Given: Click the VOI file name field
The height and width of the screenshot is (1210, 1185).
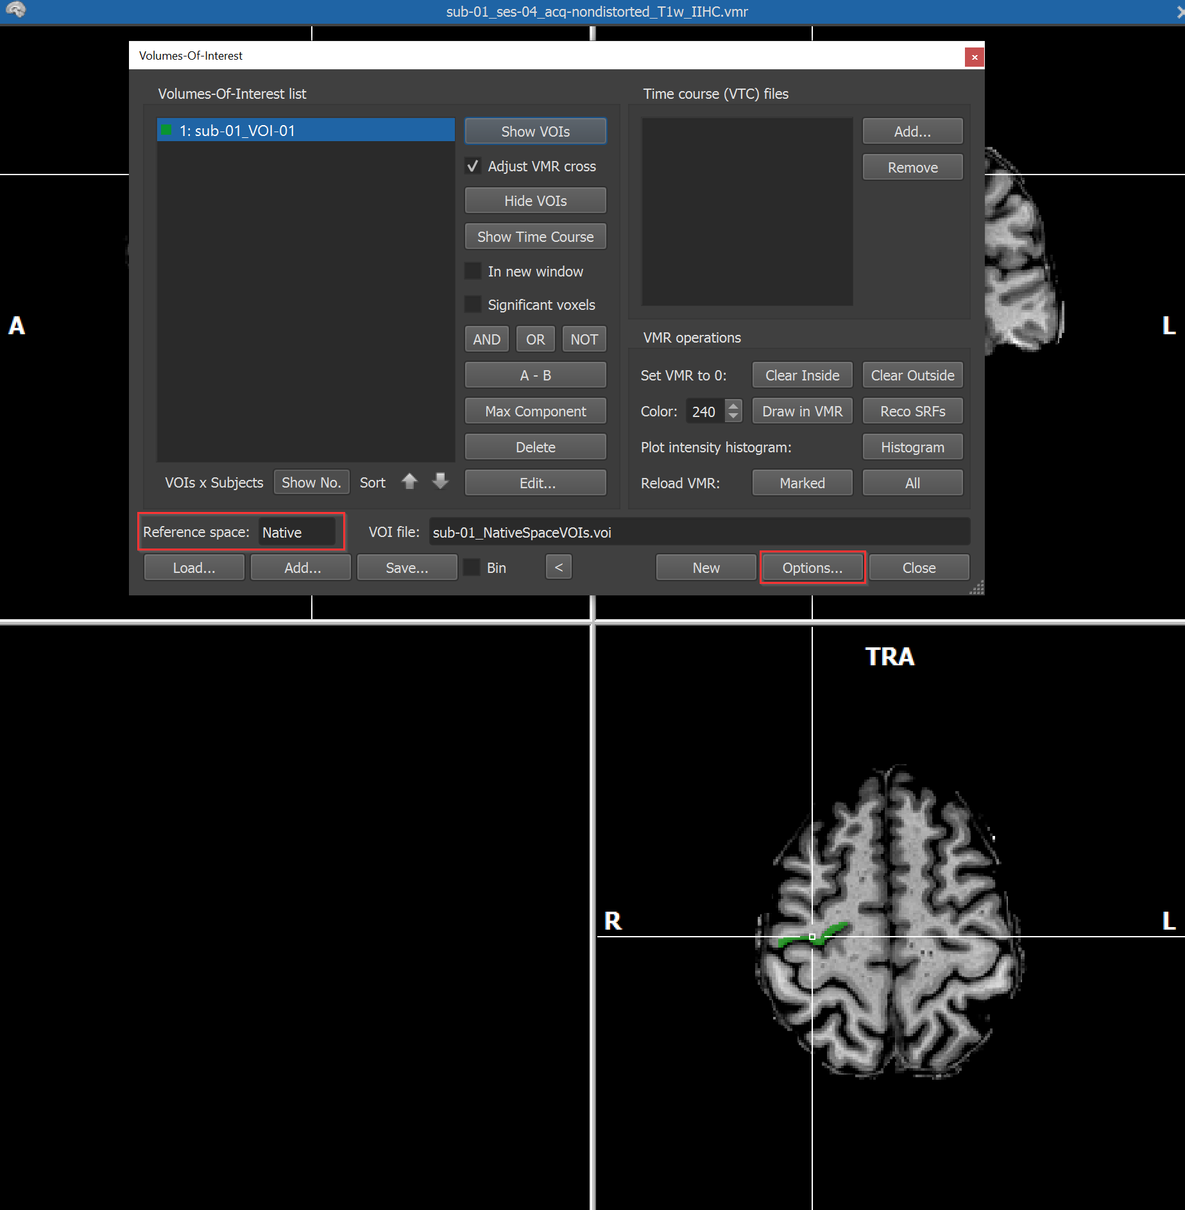Looking at the screenshot, I should click(699, 533).
